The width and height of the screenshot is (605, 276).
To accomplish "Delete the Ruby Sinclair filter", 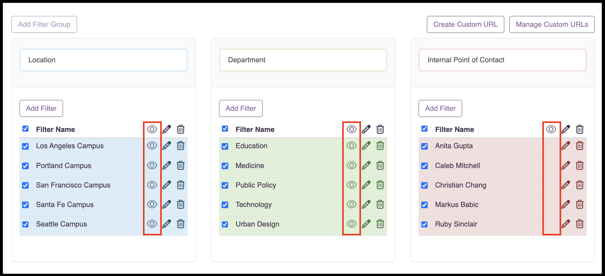I will coord(580,224).
